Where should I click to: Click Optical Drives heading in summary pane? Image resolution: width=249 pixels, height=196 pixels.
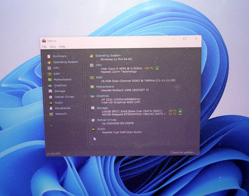coord(107,120)
